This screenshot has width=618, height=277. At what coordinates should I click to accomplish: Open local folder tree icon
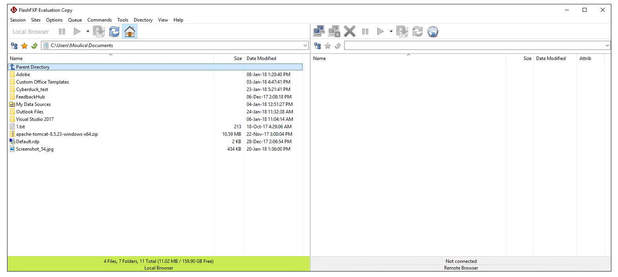point(14,46)
